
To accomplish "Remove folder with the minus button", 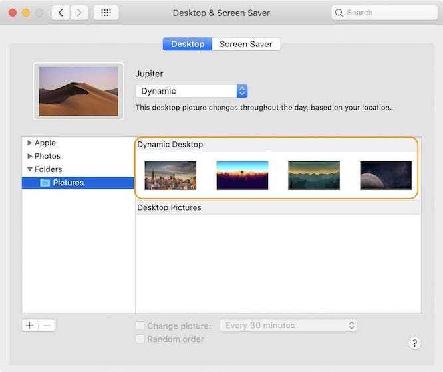I will [x=47, y=325].
